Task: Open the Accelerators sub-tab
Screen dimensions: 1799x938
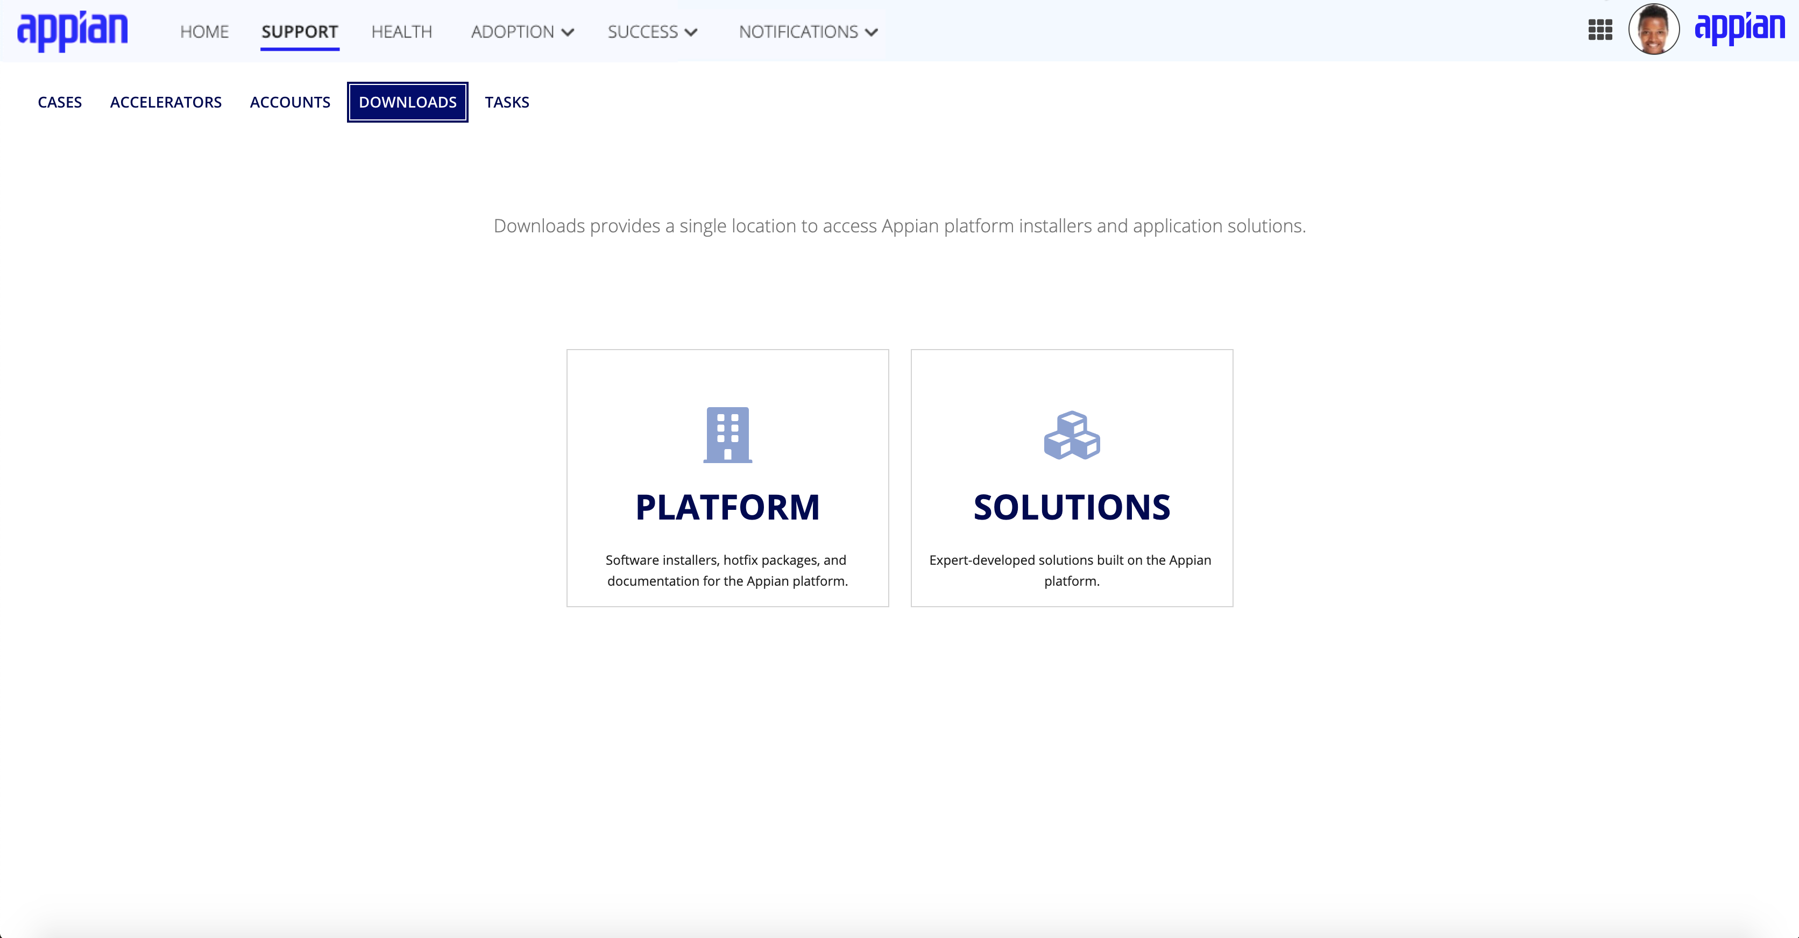Action: [166, 102]
